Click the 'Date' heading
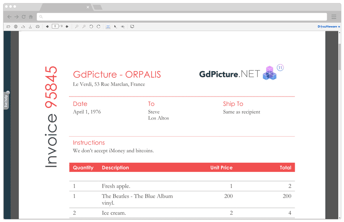The width and height of the screenshot is (344, 222). click(80, 104)
